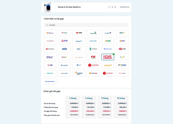Image resolution: width=173 pixels, height=124 pixels.
Task: Choose MSB bank logo tile
Action: [79, 33]
